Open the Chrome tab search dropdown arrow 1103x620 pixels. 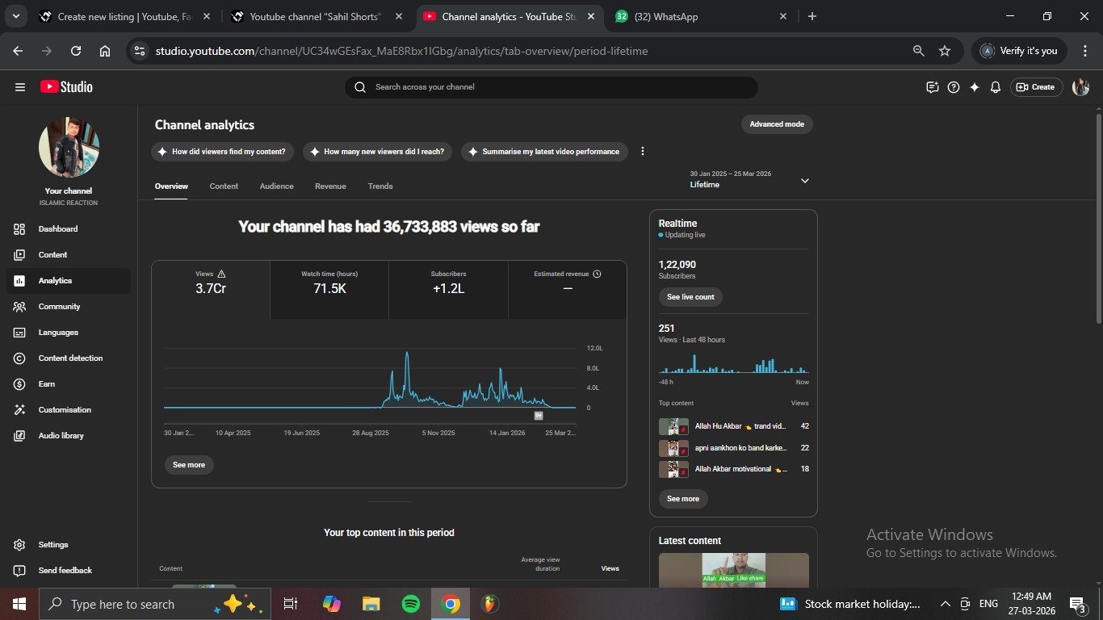click(15, 16)
